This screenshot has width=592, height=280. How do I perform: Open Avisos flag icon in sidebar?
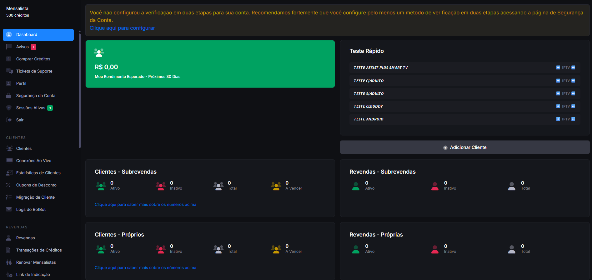coord(9,47)
